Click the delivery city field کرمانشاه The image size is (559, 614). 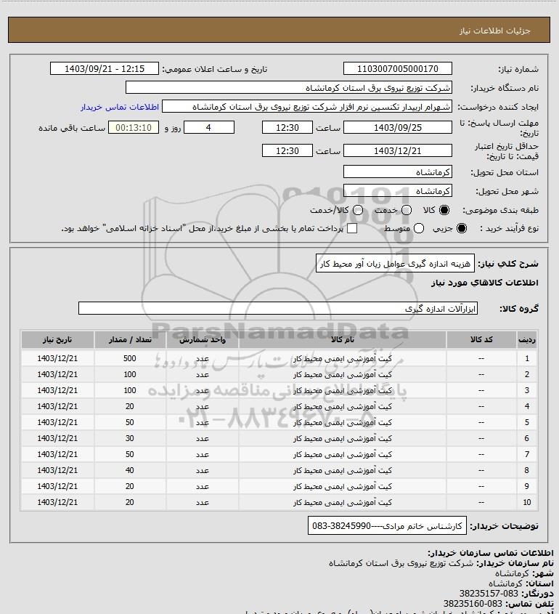397,190
